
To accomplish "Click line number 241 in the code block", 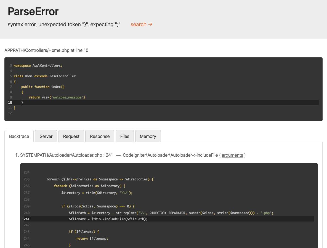I will (x=26, y=219).
